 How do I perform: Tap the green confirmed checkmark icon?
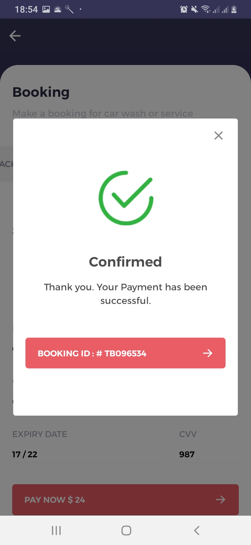pos(126,198)
